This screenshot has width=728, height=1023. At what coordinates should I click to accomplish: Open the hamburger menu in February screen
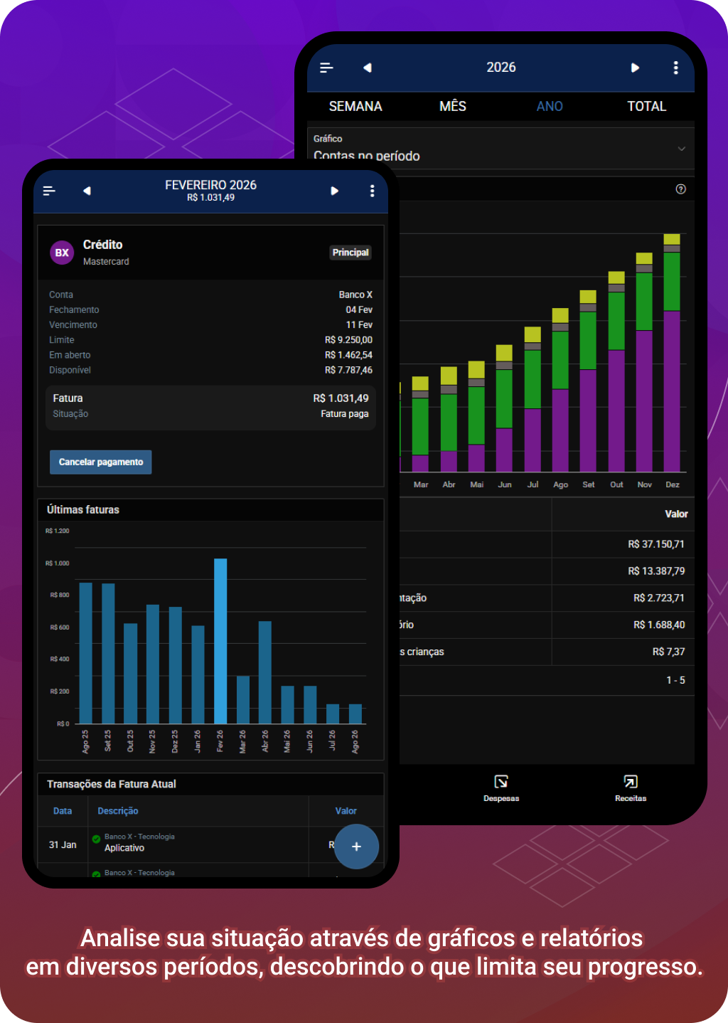(x=49, y=191)
